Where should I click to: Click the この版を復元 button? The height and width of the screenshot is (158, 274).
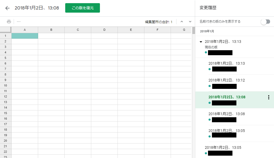pyautogui.click(x=82, y=8)
